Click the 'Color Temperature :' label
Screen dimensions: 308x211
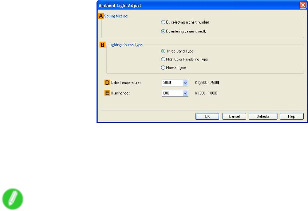click(126, 83)
